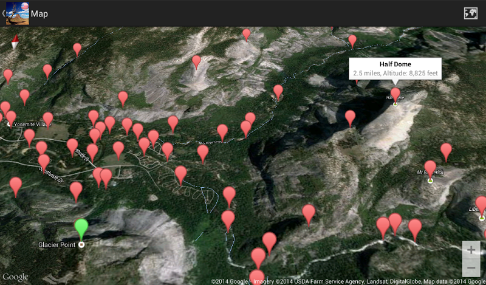Zoom out with the minus button
486x285 pixels.
(x=471, y=267)
